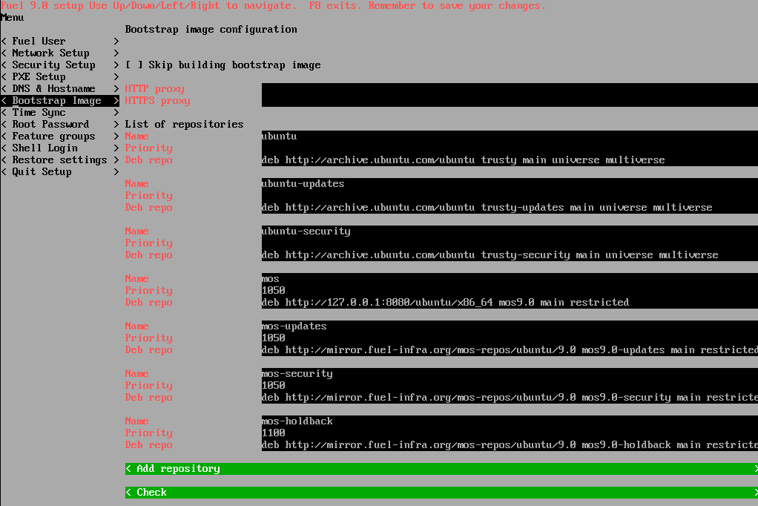The height and width of the screenshot is (506, 758).
Task: Edit the ubuntu-updates repository name field
Action: [509, 184]
